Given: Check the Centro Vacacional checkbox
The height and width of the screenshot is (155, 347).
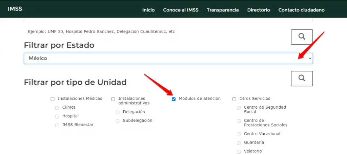Looking at the screenshot, I should pos(239,134).
